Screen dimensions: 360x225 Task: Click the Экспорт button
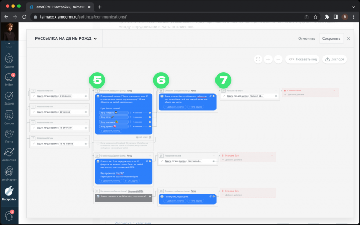[335, 59]
